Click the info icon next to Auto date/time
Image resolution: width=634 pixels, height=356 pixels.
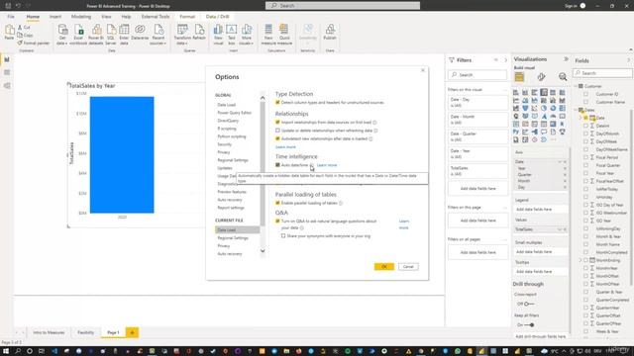312,165
